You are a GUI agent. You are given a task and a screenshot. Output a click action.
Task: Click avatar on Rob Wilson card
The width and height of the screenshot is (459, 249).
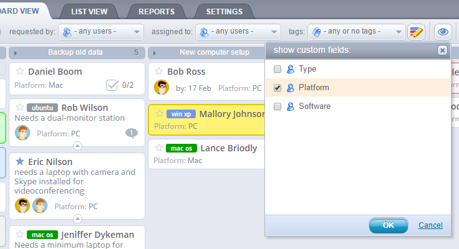point(22,133)
